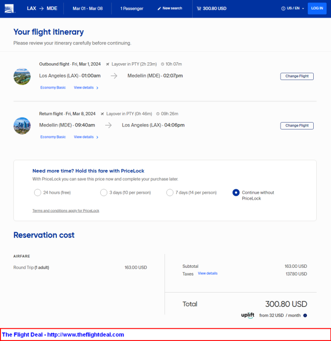Open Taxes View details link
Screen dimensions: 331x341
pos(207,273)
